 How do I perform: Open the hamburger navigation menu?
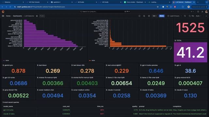click(3, 16)
